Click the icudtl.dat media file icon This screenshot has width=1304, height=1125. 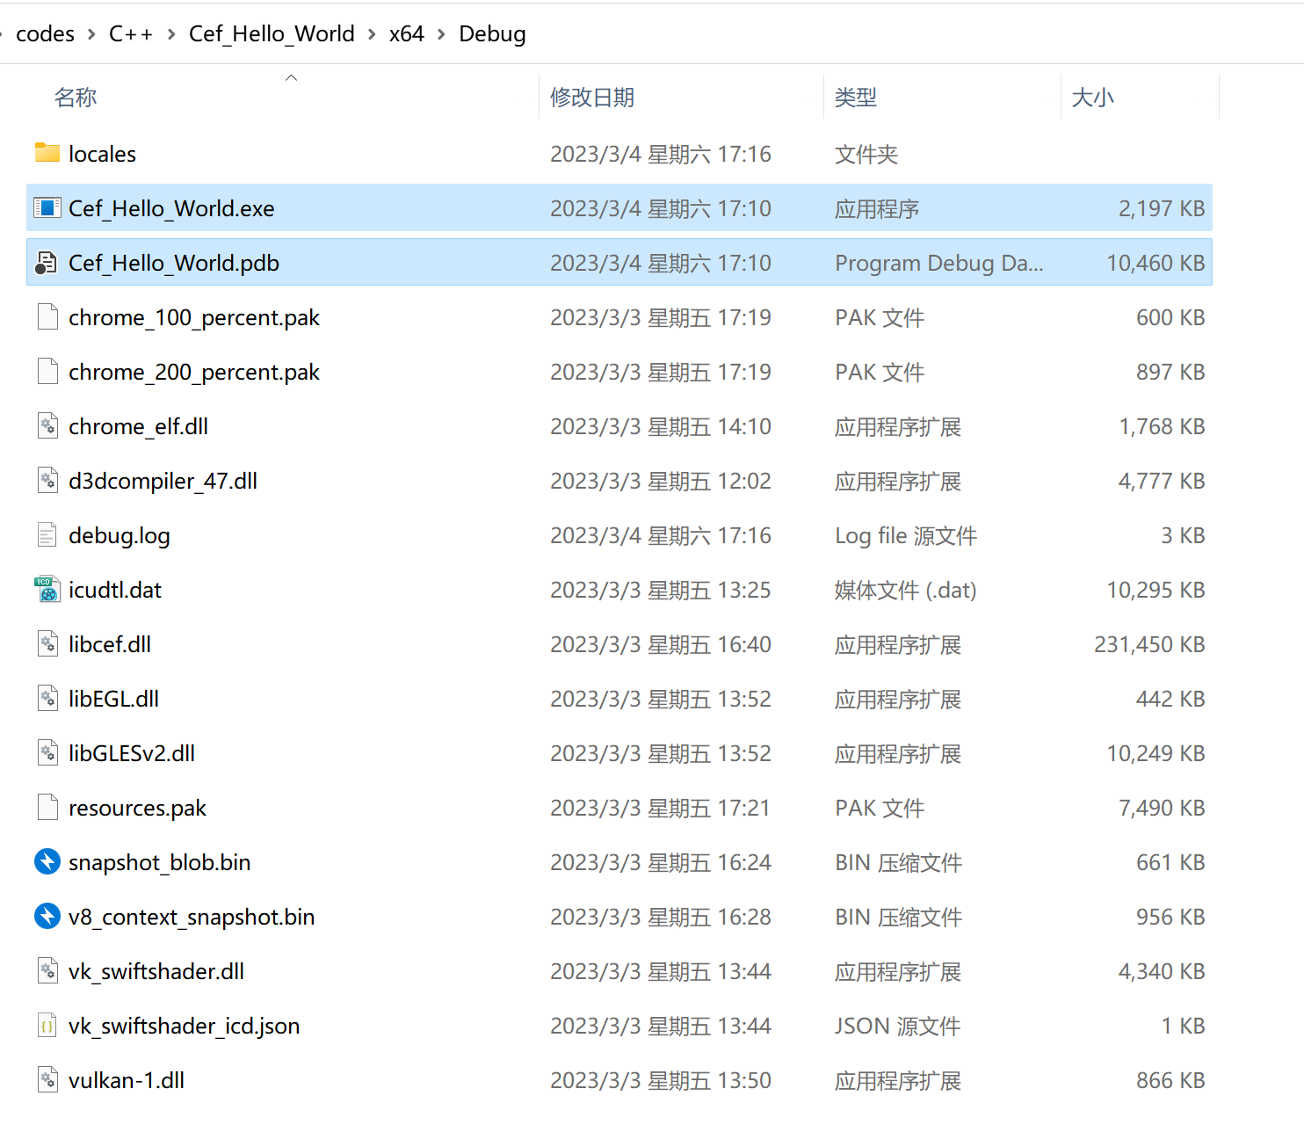click(x=47, y=590)
